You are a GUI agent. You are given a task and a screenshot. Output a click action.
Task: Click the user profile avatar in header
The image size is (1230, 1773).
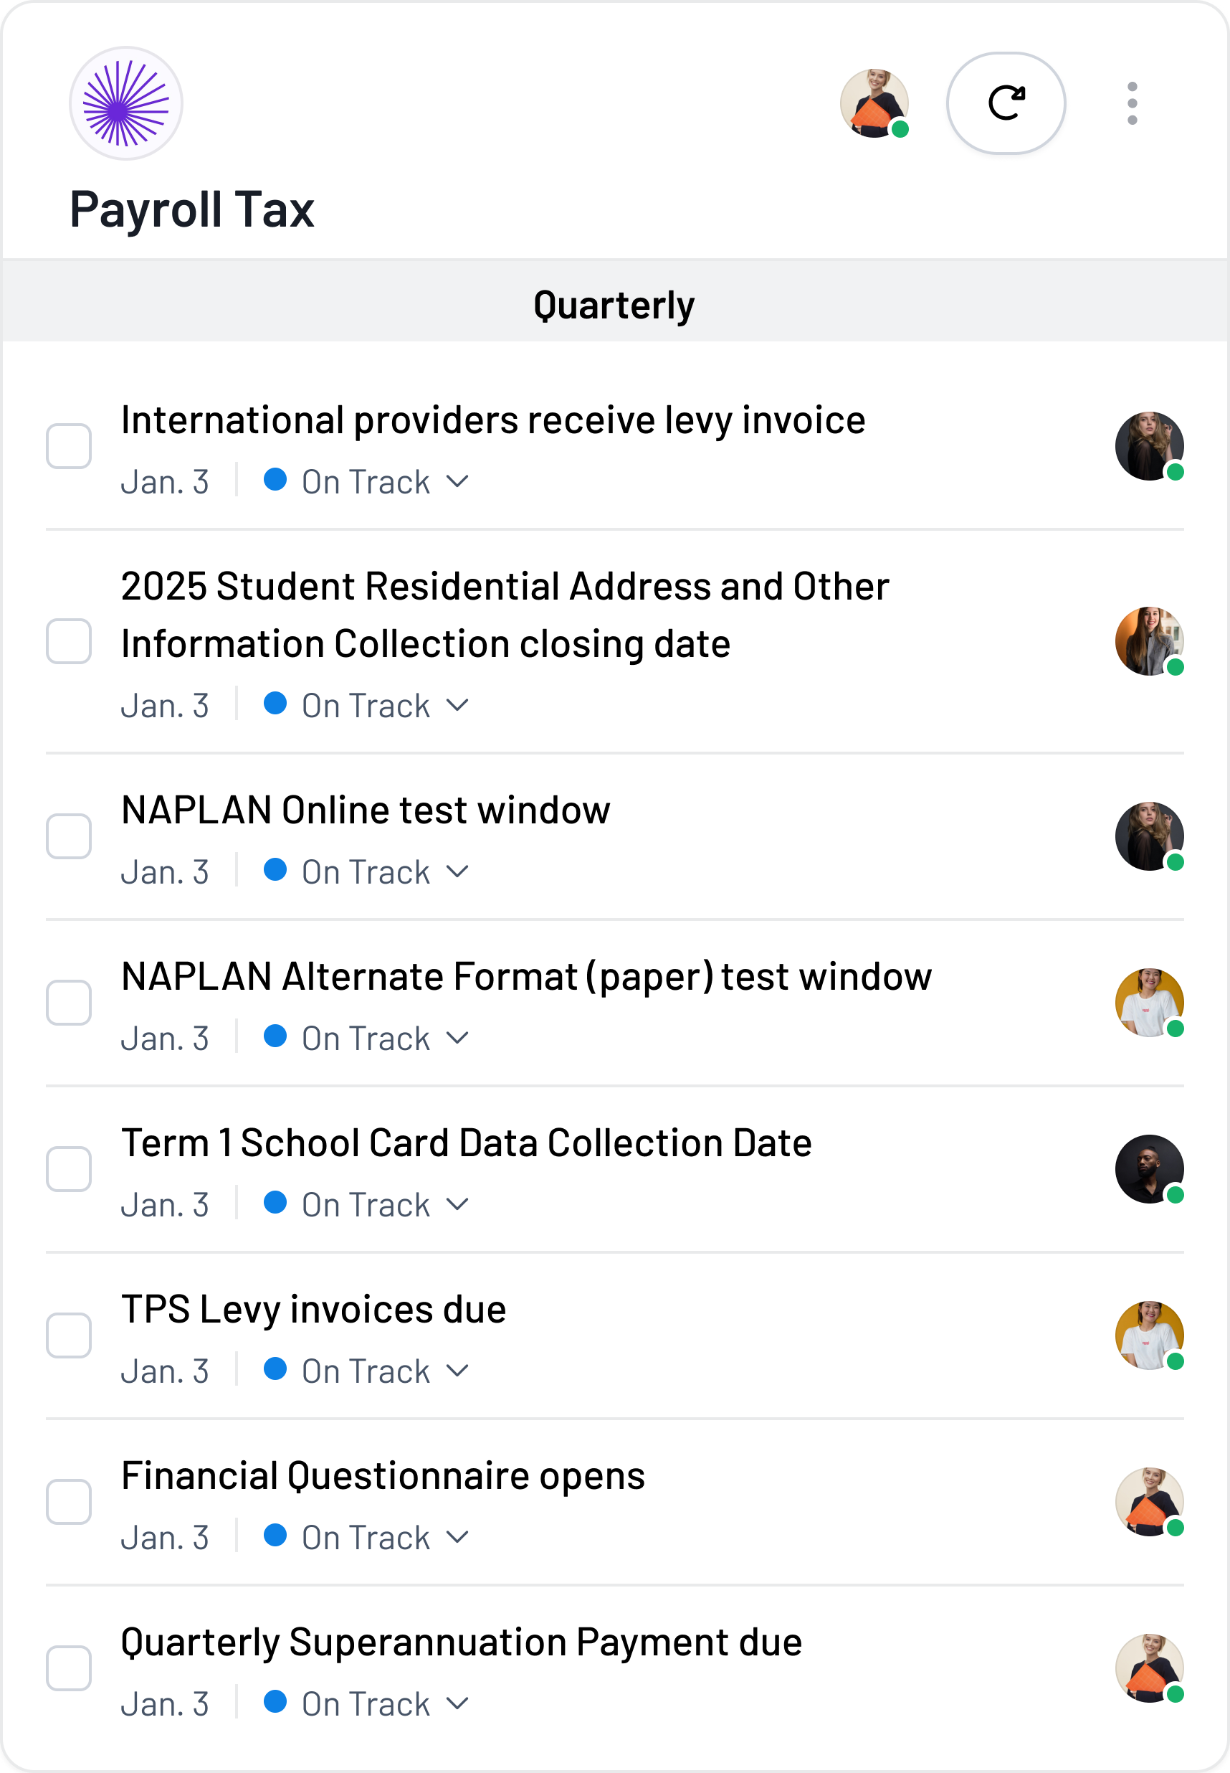pos(874,103)
